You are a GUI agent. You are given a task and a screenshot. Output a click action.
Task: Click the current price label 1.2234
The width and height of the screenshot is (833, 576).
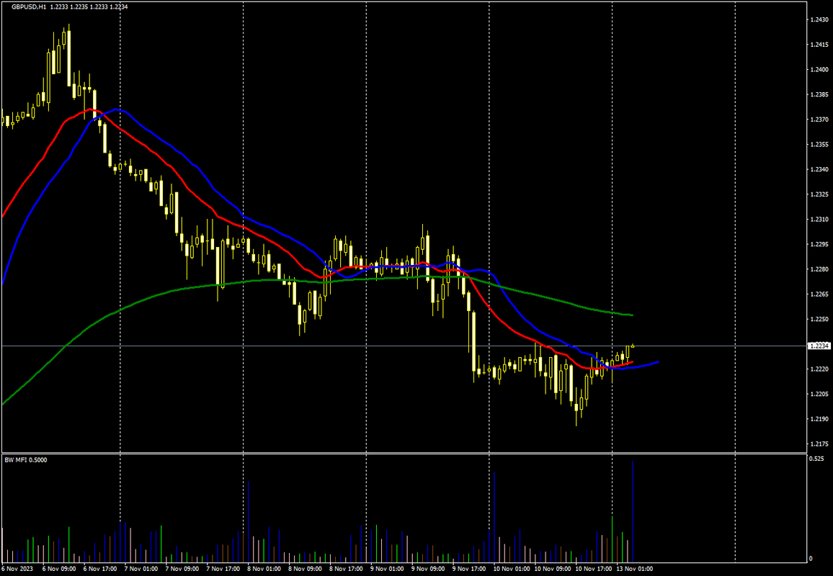819,346
